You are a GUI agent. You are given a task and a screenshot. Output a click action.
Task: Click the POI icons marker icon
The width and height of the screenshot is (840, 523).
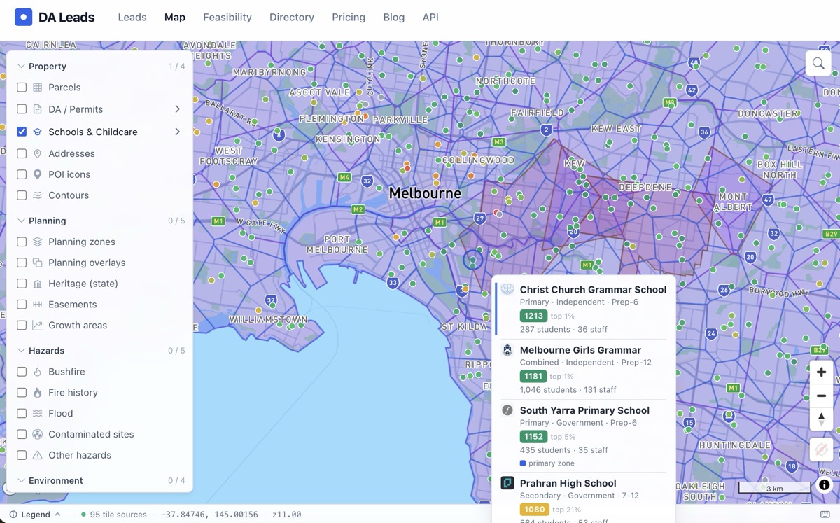[38, 174]
